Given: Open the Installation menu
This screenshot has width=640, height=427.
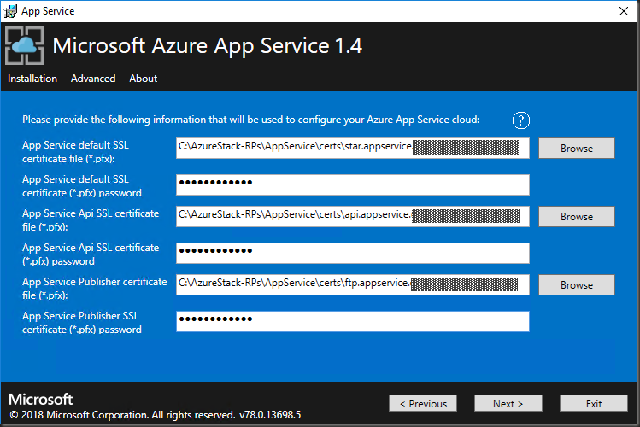Looking at the screenshot, I should 32,79.
